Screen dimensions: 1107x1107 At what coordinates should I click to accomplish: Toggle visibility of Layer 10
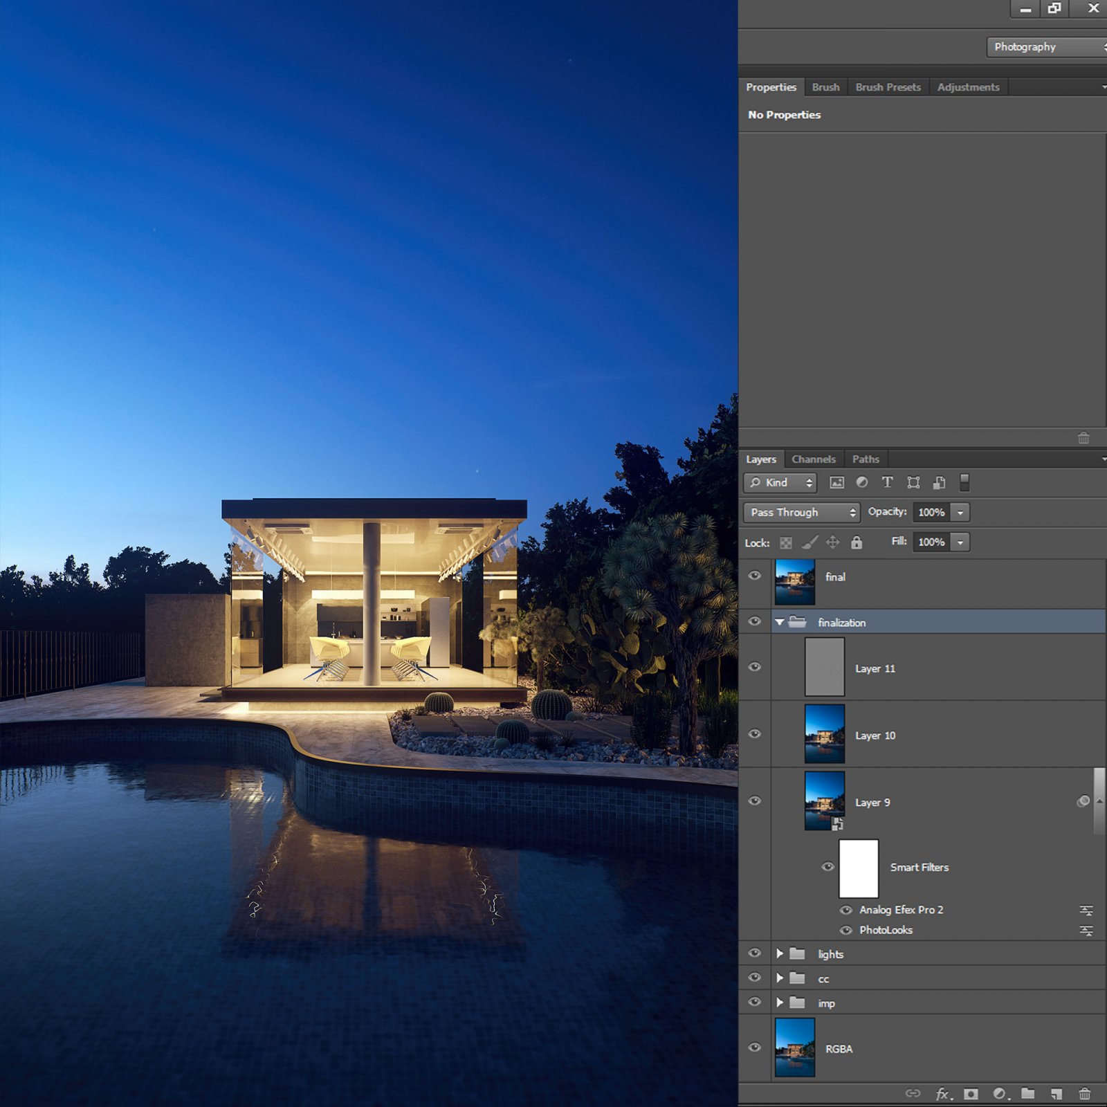(755, 734)
